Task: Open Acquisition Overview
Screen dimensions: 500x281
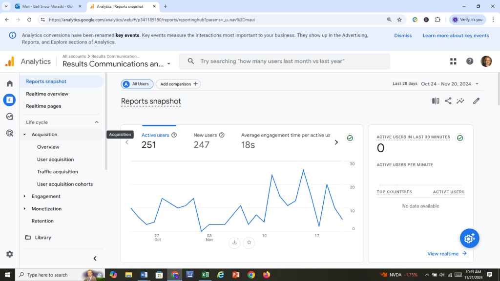Action: [48, 147]
